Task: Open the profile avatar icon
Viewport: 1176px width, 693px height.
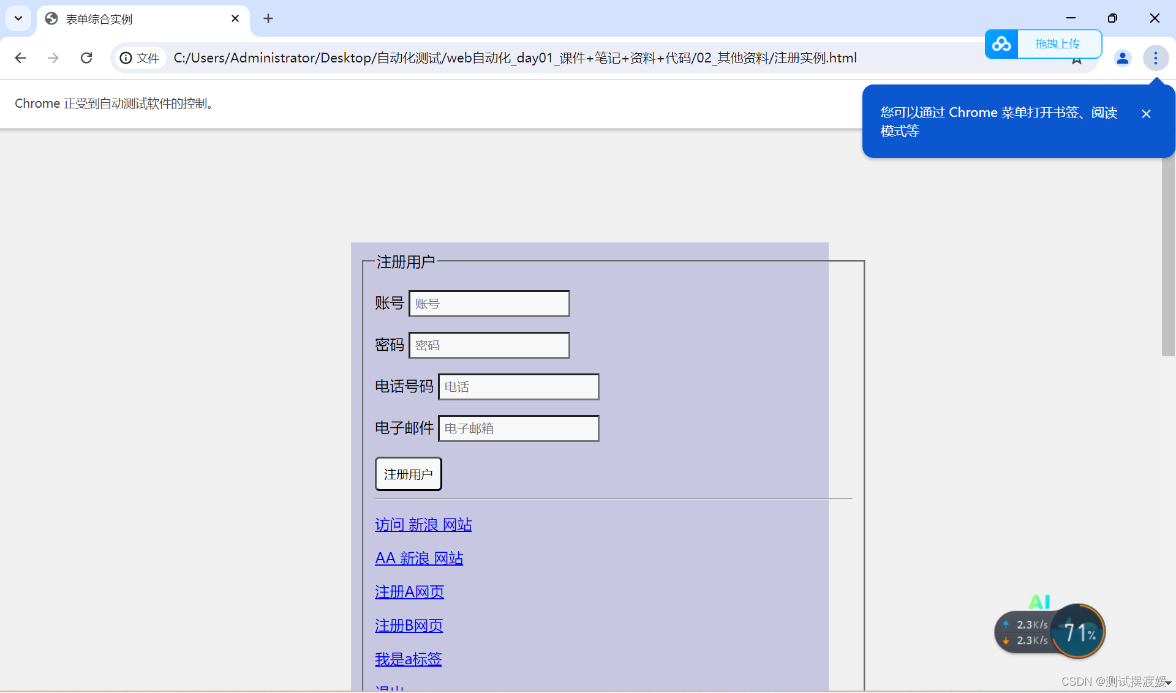Action: click(x=1122, y=58)
